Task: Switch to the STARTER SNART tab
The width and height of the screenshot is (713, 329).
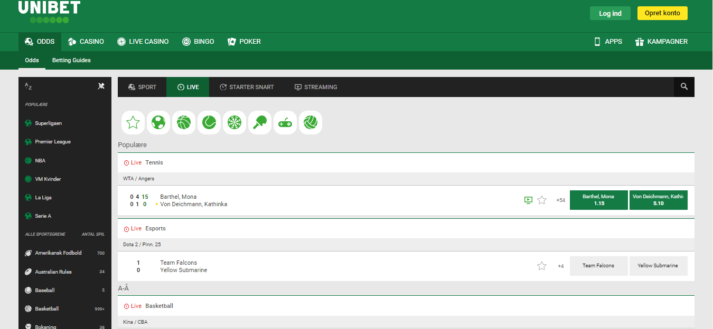Action: click(247, 87)
